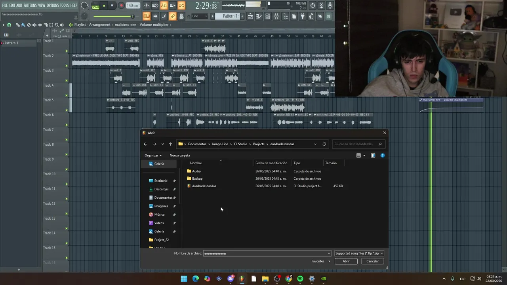Open the Line snap dropdown
The width and height of the screenshot is (507, 285).
click(x=200, y=16)
